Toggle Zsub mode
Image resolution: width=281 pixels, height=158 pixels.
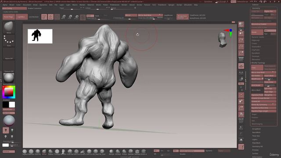point(97,16)
